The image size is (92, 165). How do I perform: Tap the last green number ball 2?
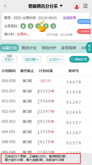53,26
